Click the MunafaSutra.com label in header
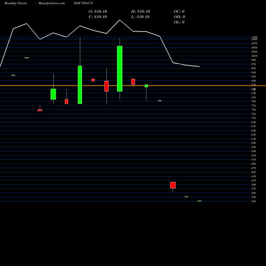Image resolution: width=266 pixels, height=266 pixels. coord(52,3)
